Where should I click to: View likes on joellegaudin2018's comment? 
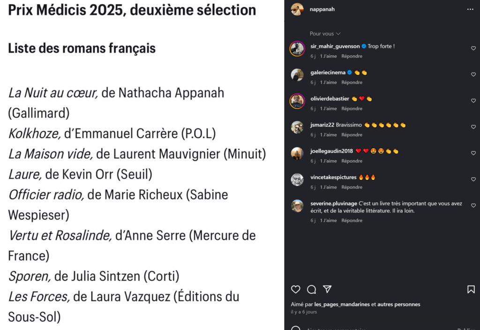tap(328, 161)
